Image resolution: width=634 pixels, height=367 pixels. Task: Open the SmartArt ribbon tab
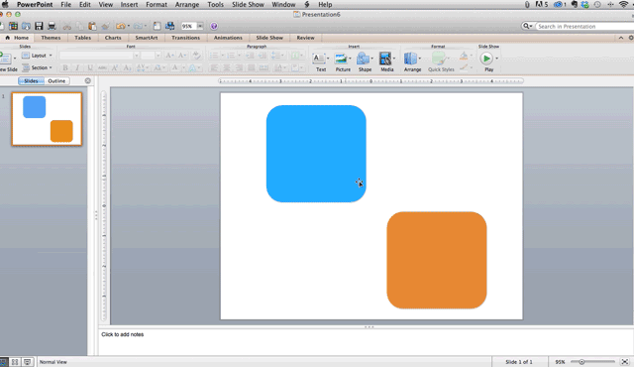[x=147, y=38]
